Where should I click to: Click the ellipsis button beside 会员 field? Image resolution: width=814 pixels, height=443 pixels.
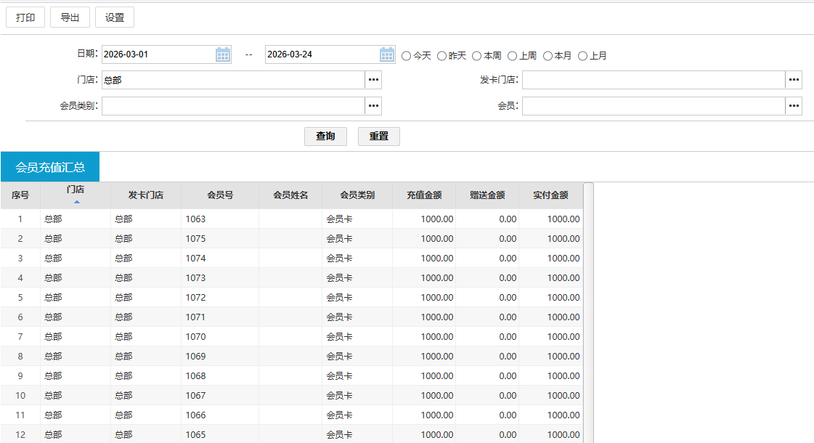pos(794,106)
